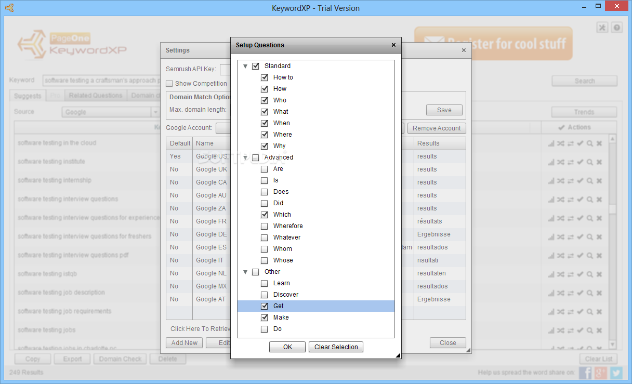Viewport: 632px width, 384px height.
Task: Click the keyword list scrollbar thumb
Action: point(612,208)
